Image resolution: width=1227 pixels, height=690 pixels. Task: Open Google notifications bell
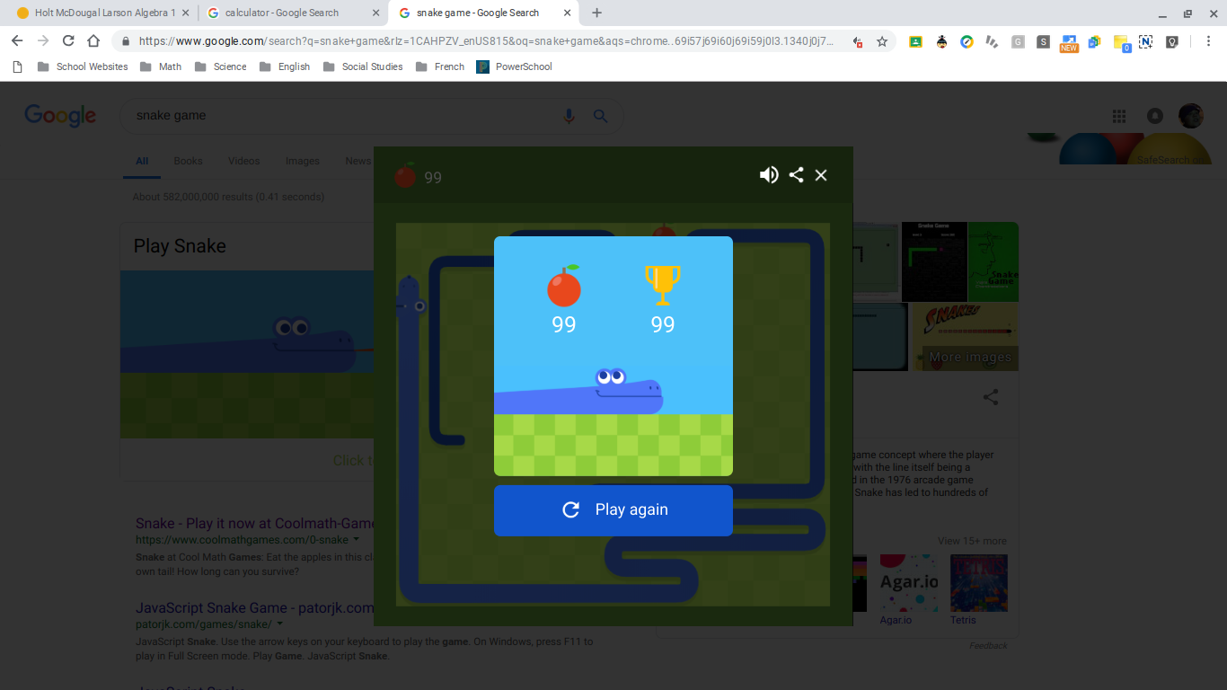point(1155,116)
